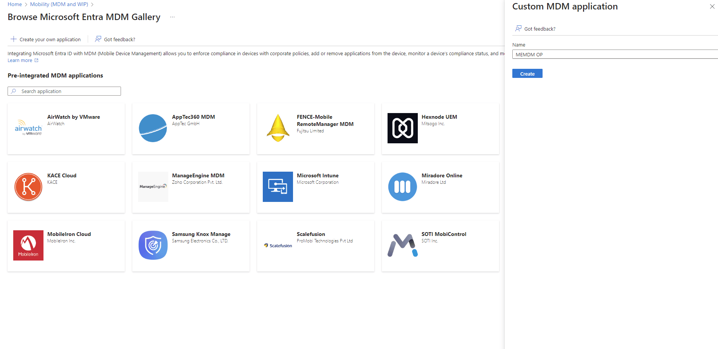
Task: Select the AppTec360 MDM globe icon
Action: point(153,128)
